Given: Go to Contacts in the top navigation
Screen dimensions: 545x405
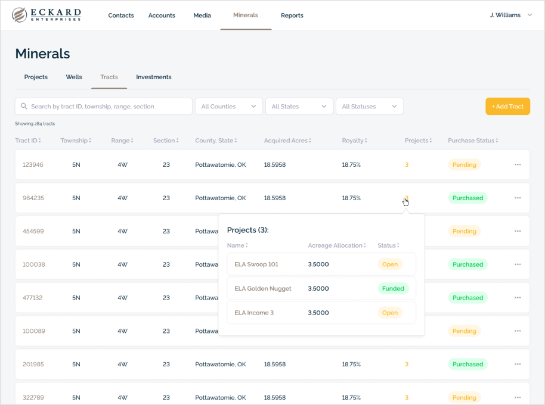Looking at the screenshot, I should (x=121, y=15).
